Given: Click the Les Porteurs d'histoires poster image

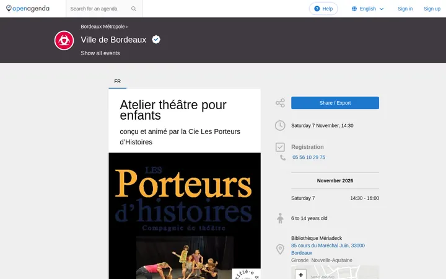Looking at the screenshot, I should tap(185, 216).
